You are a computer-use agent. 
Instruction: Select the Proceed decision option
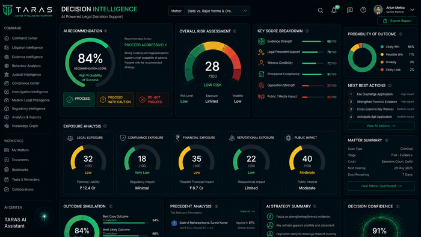(79, 99)
